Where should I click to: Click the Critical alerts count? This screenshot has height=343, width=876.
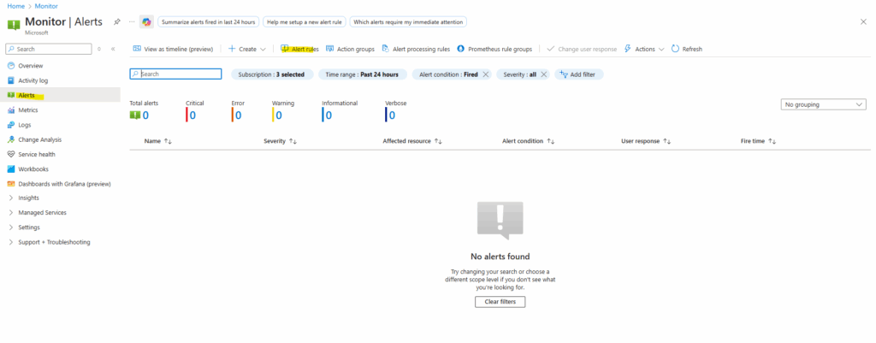(x=192, y=115)
